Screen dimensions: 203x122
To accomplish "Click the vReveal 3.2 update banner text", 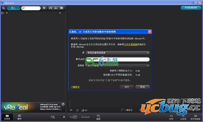I will pos(50,107).
